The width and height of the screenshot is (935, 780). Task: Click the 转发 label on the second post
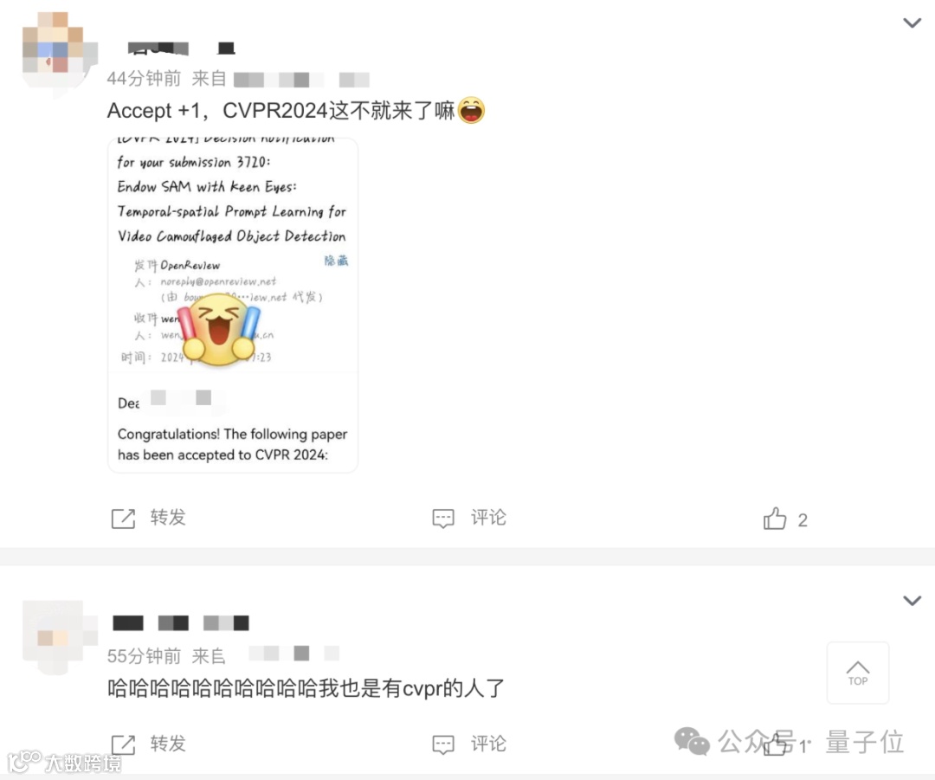[x=168, y=744]
